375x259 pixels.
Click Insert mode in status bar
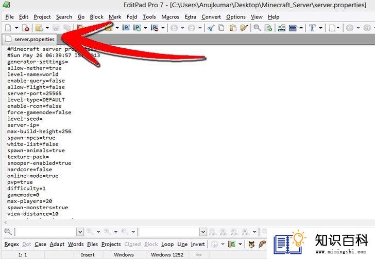coord(88,255)
